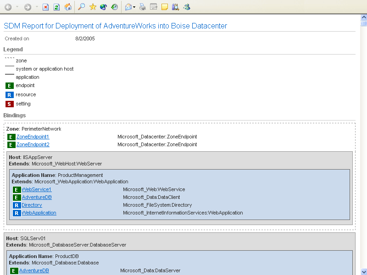Click the yellow note toolbar icon

click(x=165, y=7)
